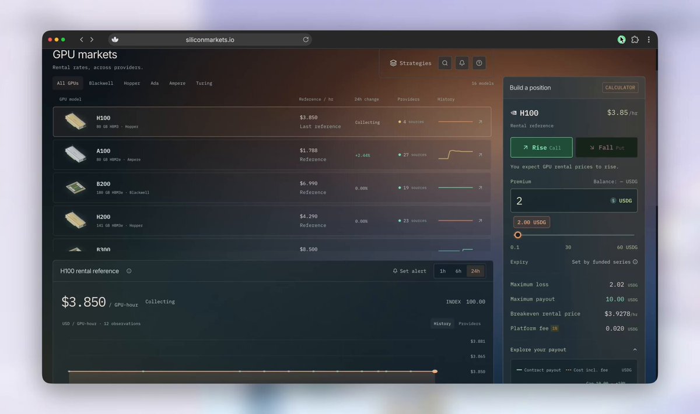This screenshot has width=700, height=414.
Task: Click the B200 model name
Action: point(103,184)
